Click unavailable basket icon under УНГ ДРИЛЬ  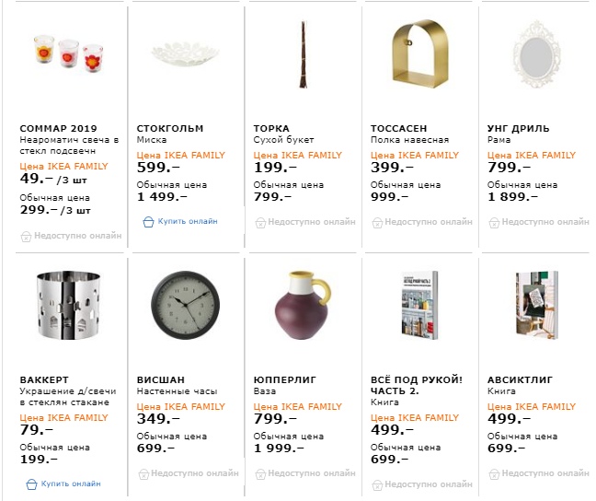(494, 222)
